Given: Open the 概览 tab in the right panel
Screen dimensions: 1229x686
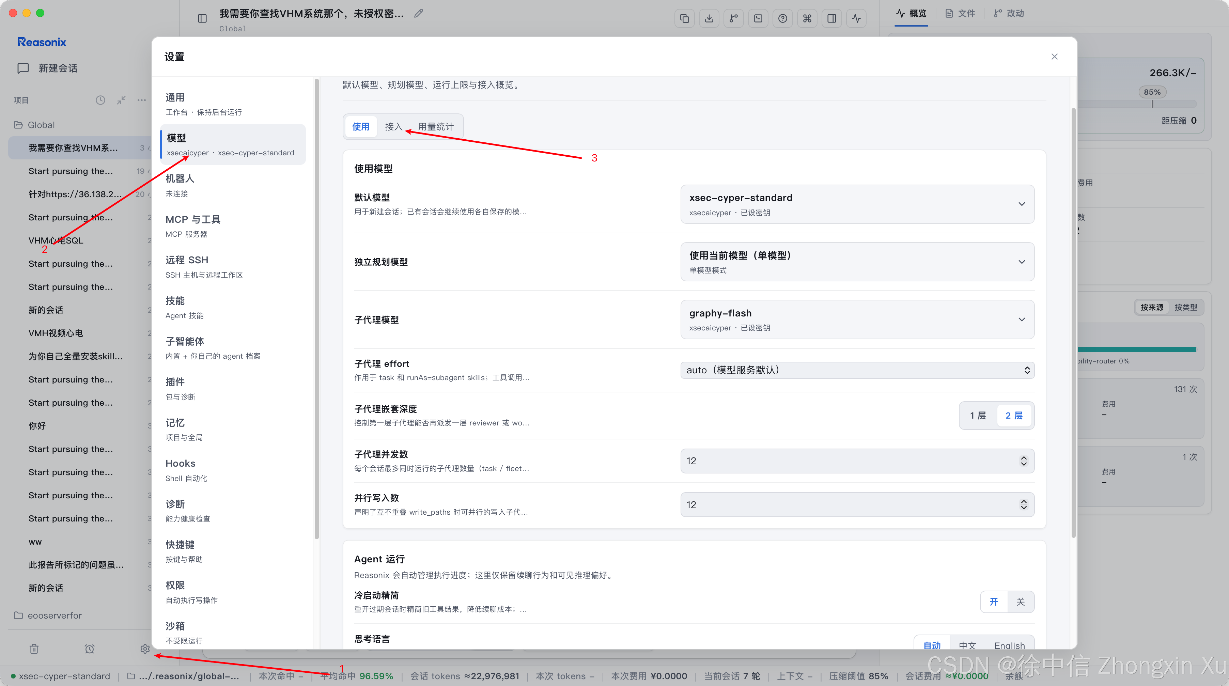Looking at the screenshot, I should click(911, 13).
